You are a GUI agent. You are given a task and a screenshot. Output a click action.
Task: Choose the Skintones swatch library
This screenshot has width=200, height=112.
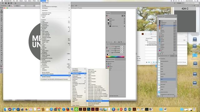[x=78, y=94]
